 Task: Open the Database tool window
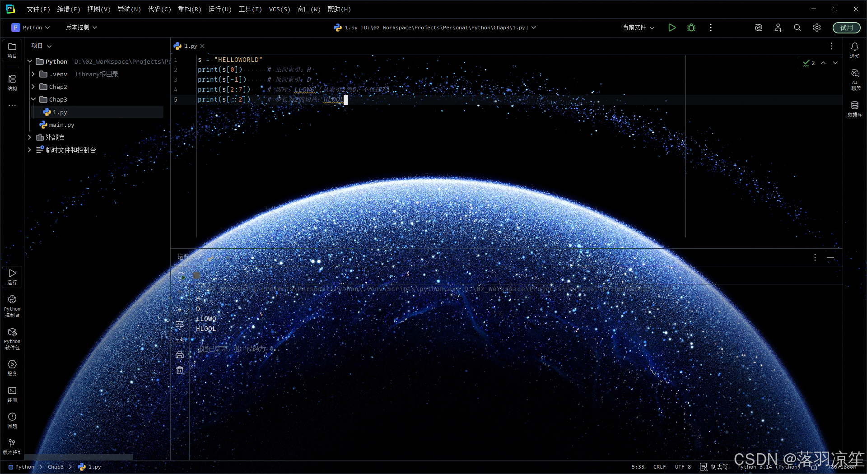click(x=855, y=109)
